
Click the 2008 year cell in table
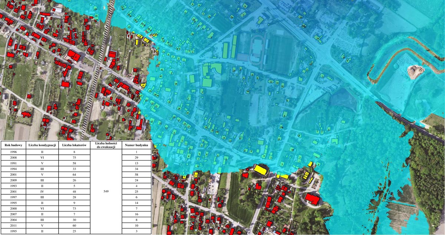point(13,158)
